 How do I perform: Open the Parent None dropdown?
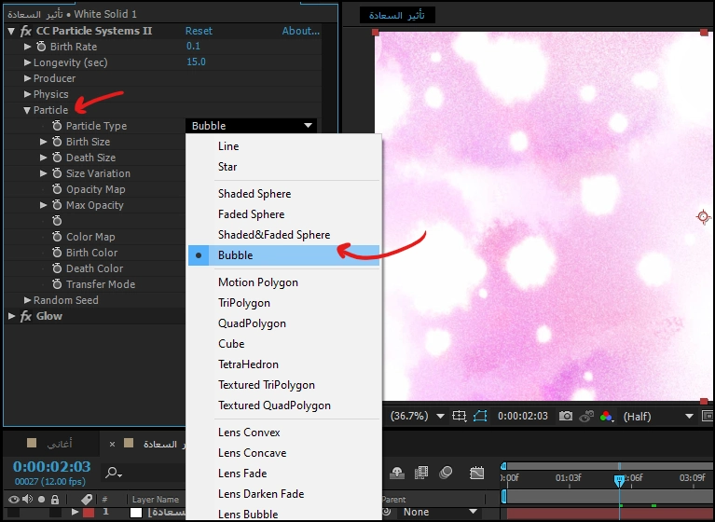(440, 513)
